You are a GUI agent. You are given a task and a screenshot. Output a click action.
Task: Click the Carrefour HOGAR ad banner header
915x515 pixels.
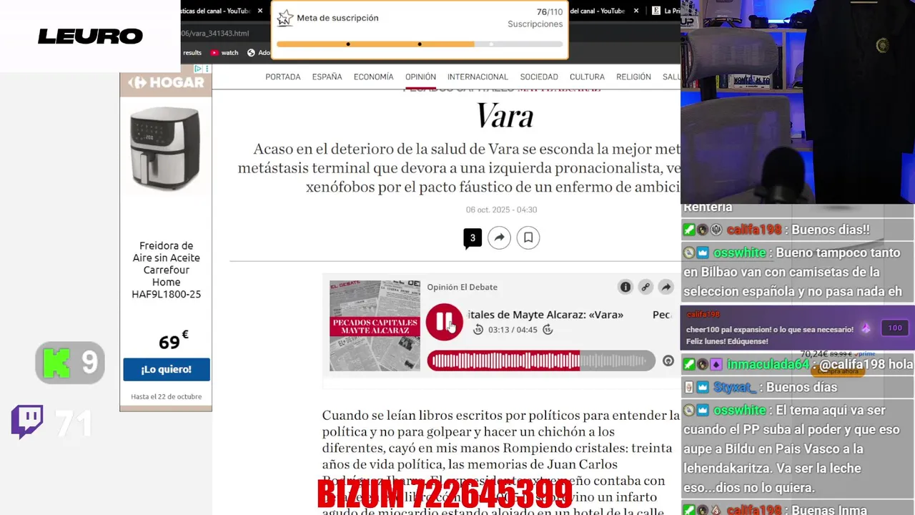tap(166, 83)
